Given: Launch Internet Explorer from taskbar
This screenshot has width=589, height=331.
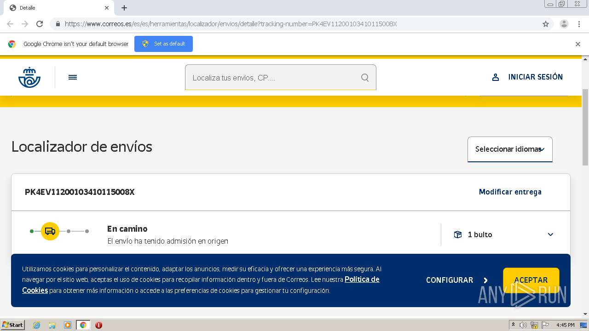Looking at the screenshot, I should tap(36, 325).
